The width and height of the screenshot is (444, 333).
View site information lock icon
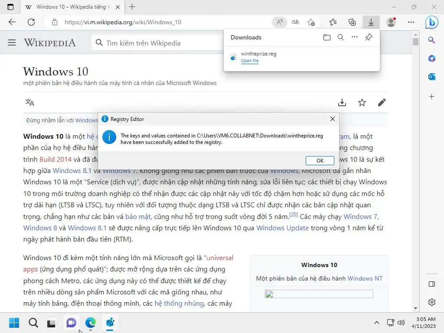[x=55, y=23]
